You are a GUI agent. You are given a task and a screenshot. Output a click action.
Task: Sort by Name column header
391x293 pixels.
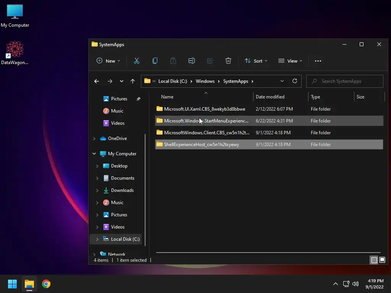[205, 97]
